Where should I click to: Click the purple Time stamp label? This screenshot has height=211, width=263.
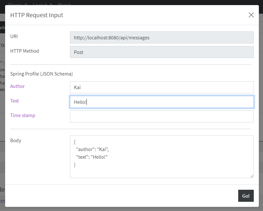click(x=23, y=115)
